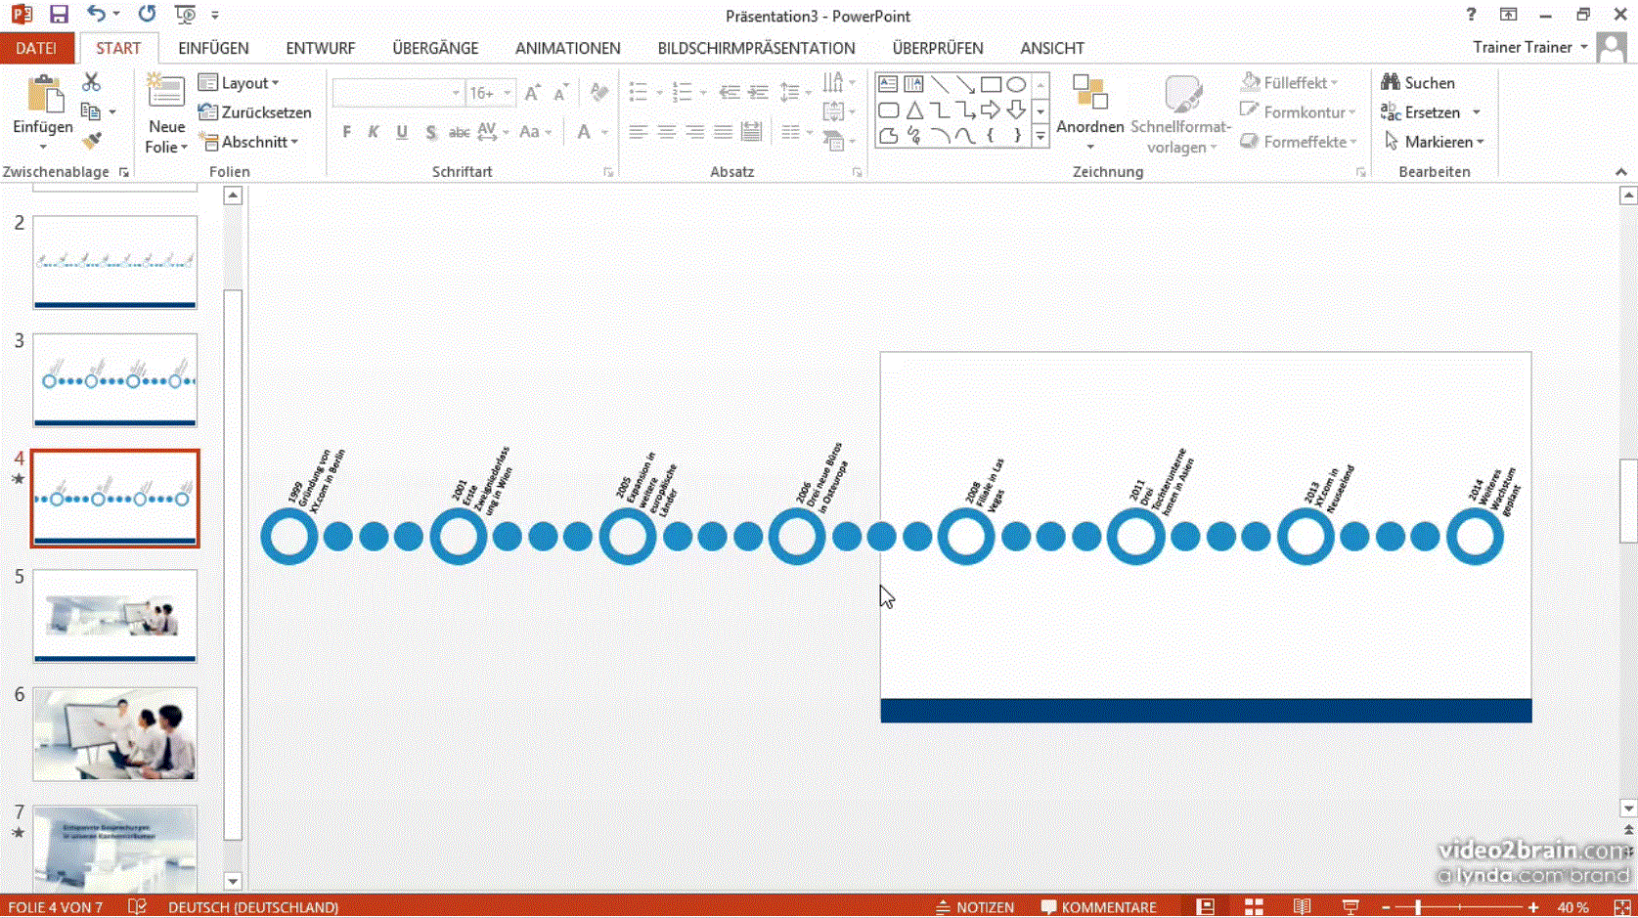
Task: Switch to BILDSCHIRMPRÄSENTATION tab
Action: pos(756,48)
